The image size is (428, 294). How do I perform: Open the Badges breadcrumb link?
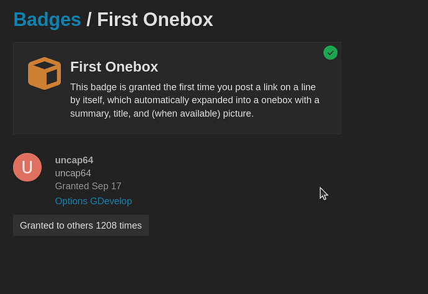click(x=47, y=20)
